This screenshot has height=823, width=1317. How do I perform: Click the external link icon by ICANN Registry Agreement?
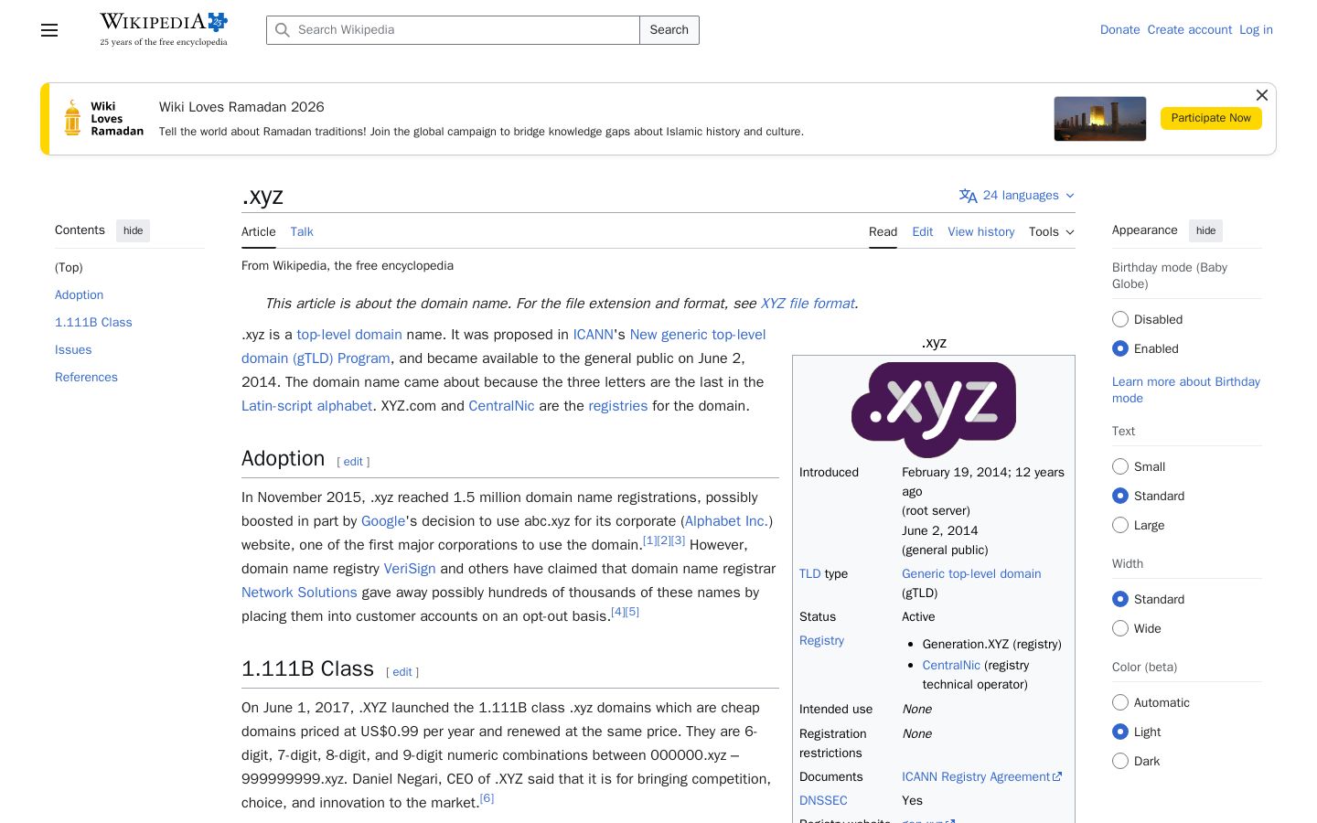coord(1057,776)
